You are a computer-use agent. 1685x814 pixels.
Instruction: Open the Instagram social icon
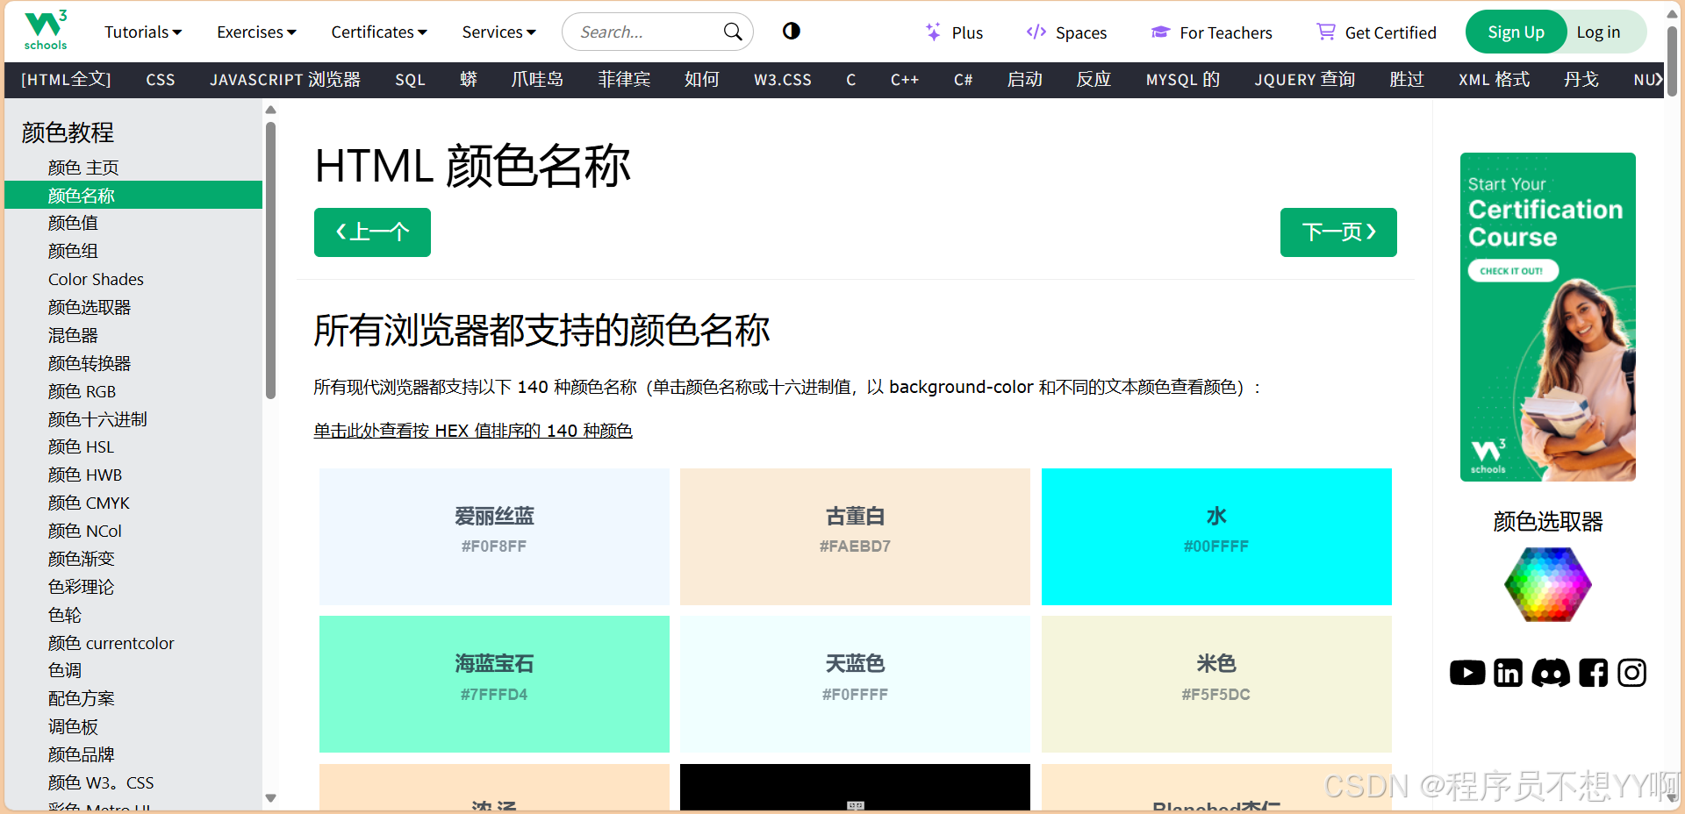pyautogui.click(x=1631, y=673)
